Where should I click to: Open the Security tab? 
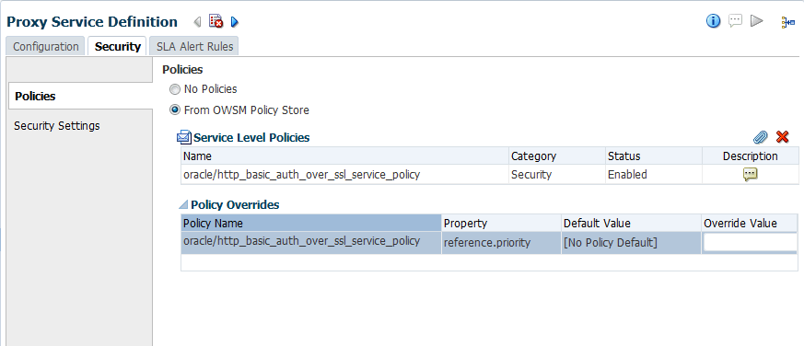[117, 47]
